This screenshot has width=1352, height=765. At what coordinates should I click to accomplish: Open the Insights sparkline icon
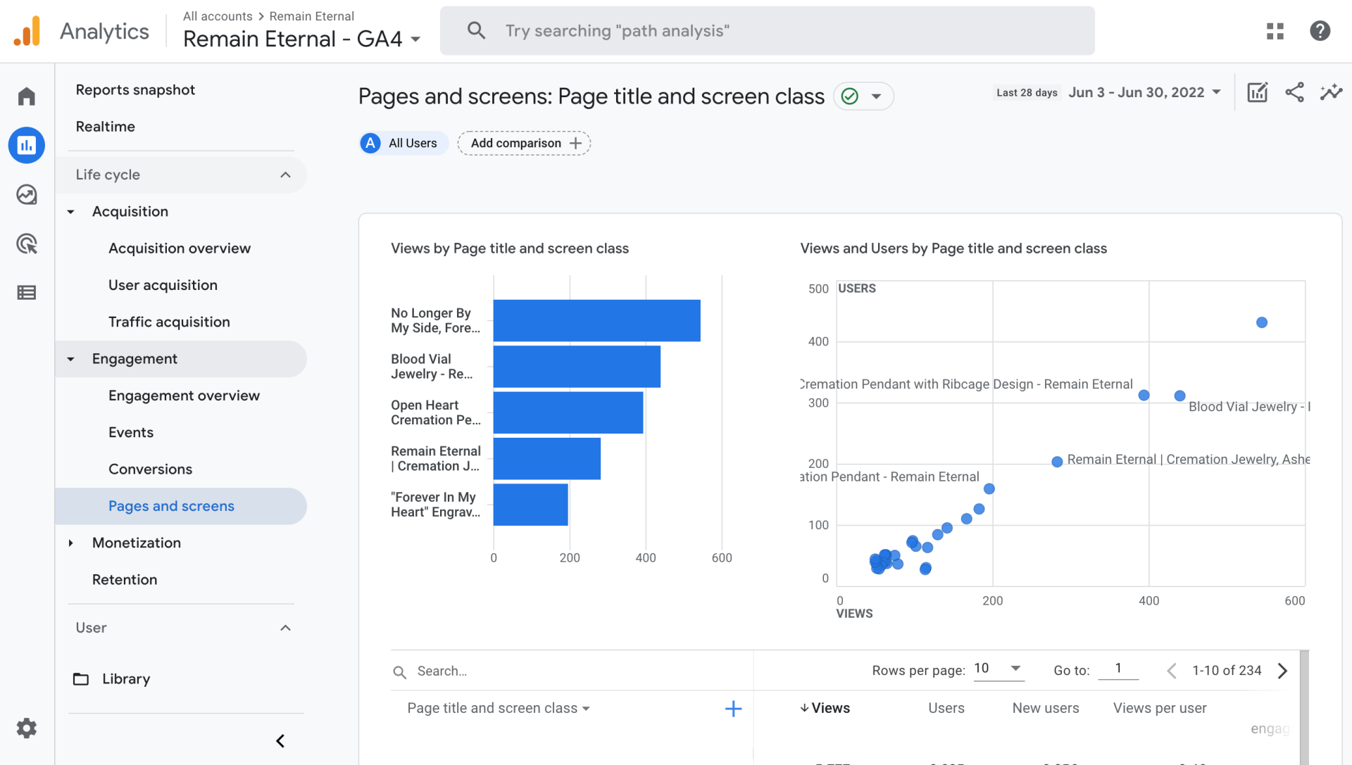pyautogui.click(x=1331, y=92)
